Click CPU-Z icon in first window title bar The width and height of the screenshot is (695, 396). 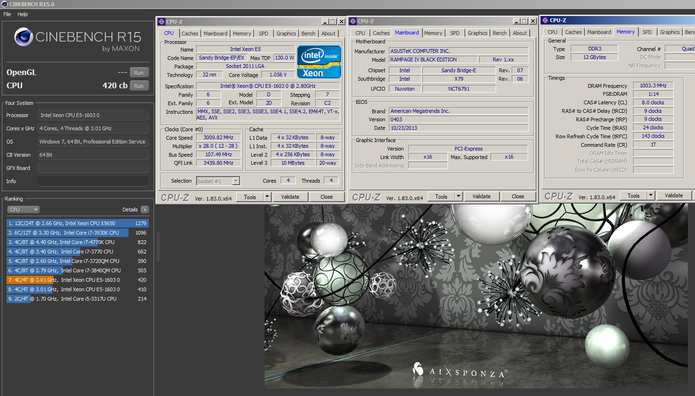(162, 22)
